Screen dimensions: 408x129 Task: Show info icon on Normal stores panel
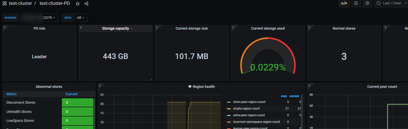pos(309,27)
